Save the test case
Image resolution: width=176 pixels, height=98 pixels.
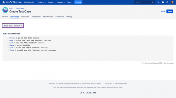point(170,11)
